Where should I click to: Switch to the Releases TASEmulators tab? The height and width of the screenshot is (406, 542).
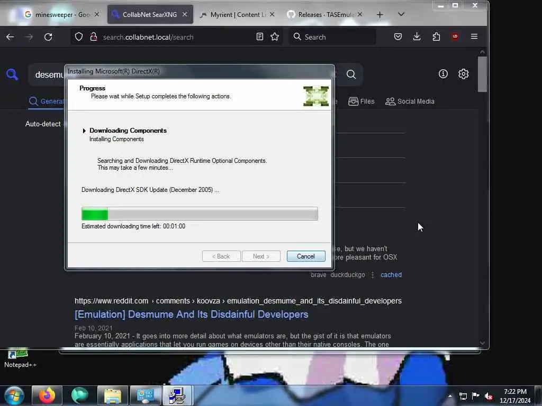tap(326, 14)
